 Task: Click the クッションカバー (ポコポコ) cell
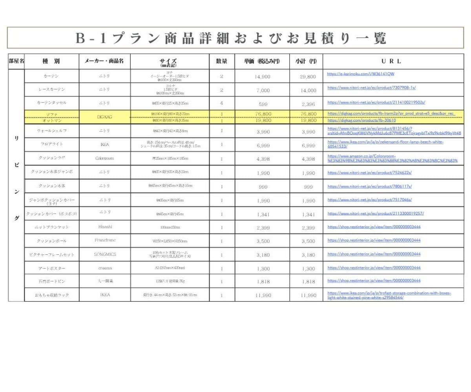(x=52, y=214)
